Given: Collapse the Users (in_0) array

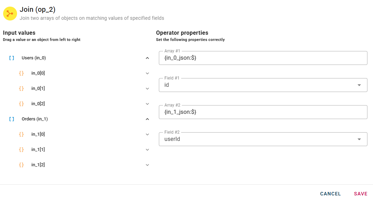Looking at the screenshot, I should pyautogui.click(x=147, y=58).
